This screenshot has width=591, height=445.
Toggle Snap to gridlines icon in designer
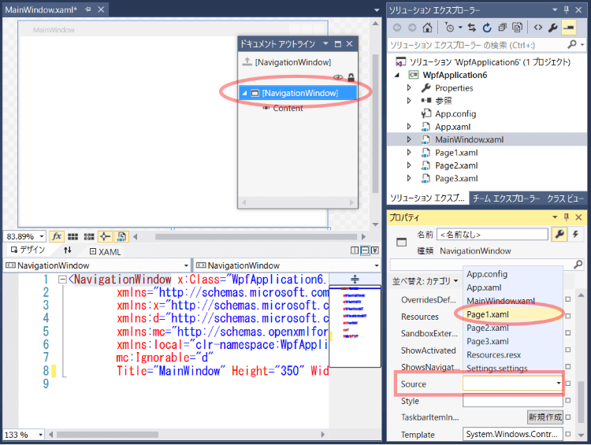pos(89,236)
